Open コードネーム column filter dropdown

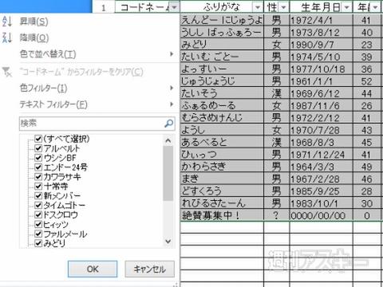pos(174,7)
